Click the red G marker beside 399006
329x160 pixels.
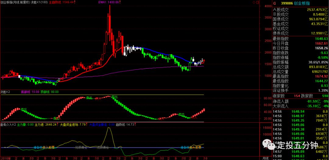coord(274,3)
